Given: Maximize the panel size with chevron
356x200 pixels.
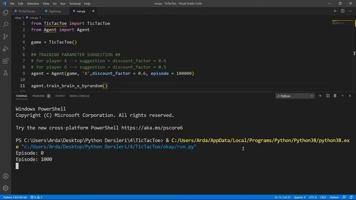Looking at the screenshot, I should pos(343,96).
